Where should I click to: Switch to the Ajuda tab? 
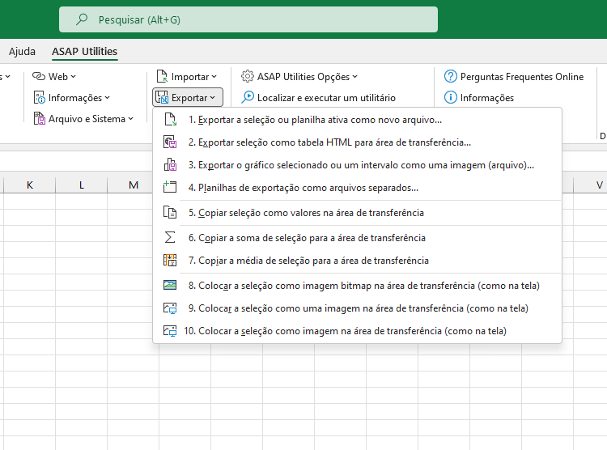22,52
